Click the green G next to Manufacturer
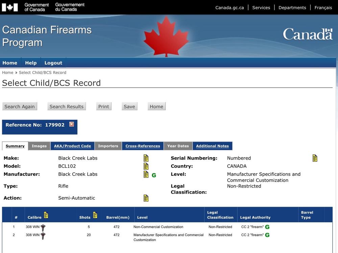This screenshot has height=253, width=338. (154, 175)
